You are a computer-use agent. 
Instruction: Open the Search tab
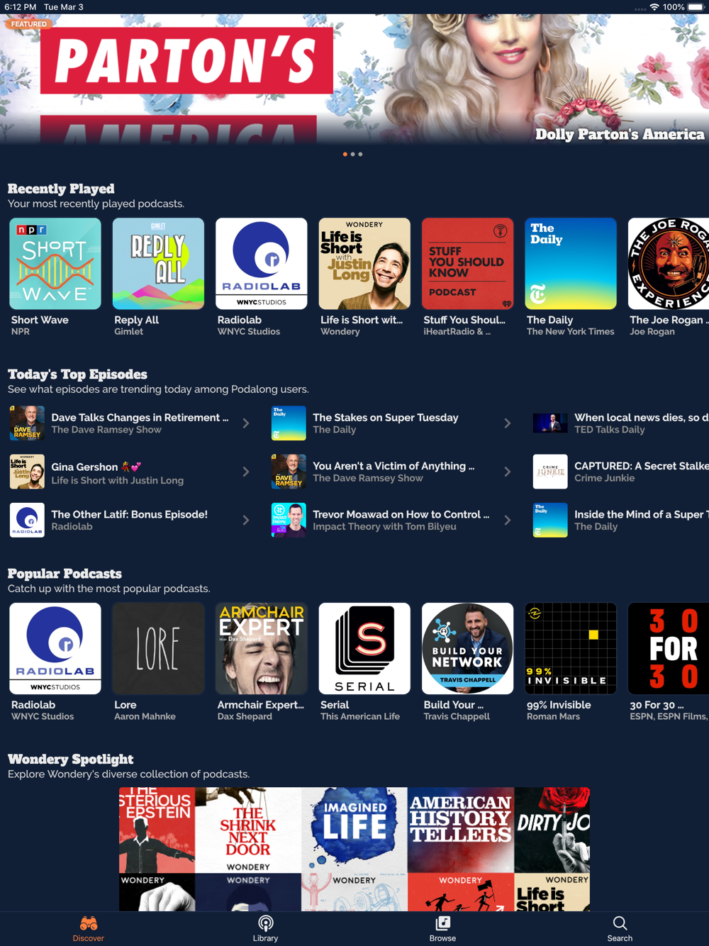point(620,928)
